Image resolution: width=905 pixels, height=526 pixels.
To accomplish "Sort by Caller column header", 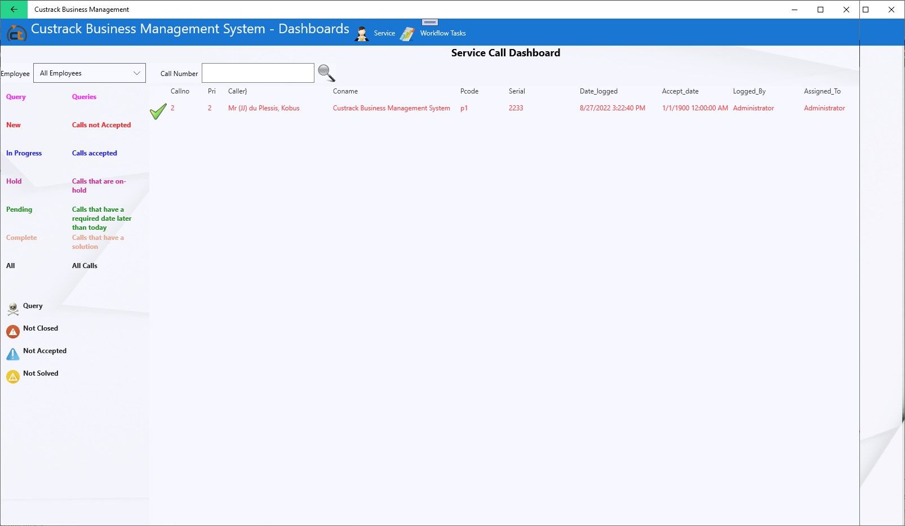I will coord(237,91).
